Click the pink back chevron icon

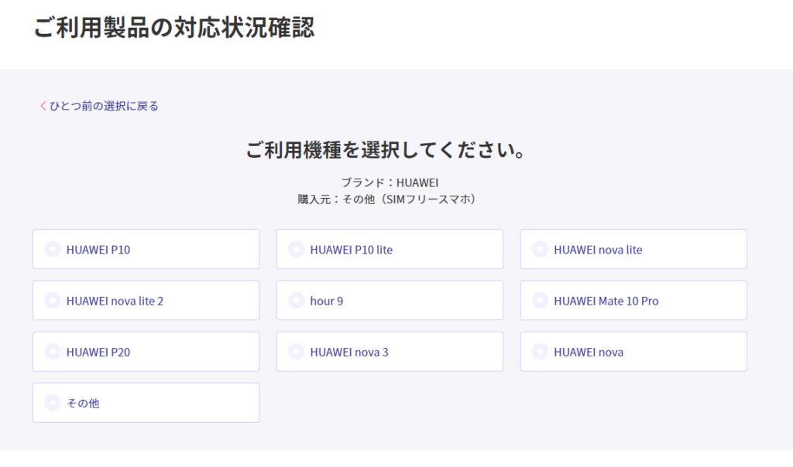(43, 106)
